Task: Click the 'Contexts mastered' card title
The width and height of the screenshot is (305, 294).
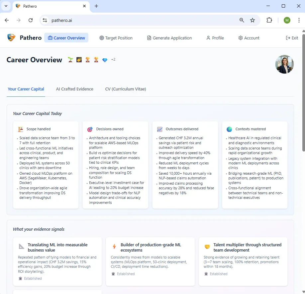Action: [251, 129]
